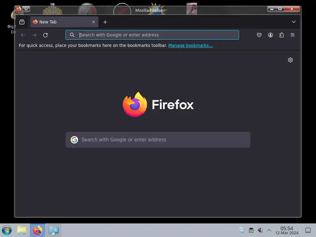
Task: Minimize the Mozilla Firefox window
Action: pyautogui.click(x=272, y=9)
